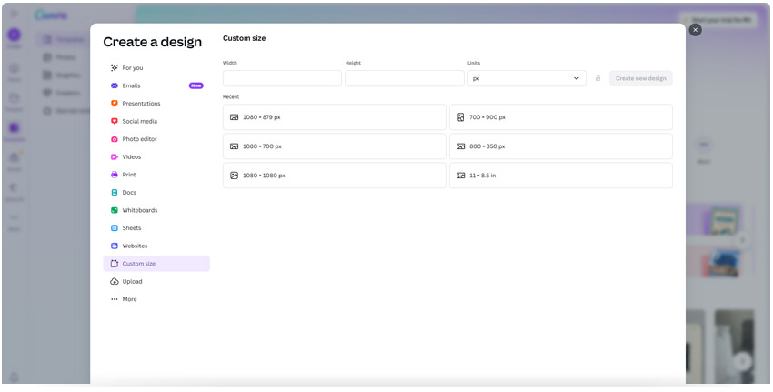
Task: Close the Create a design dialog
Action: pyautogui.click(x=695, y=30)
